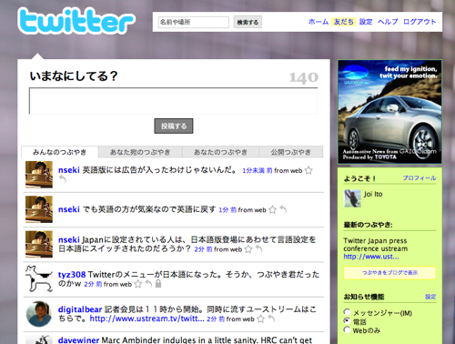Screen dimensions: 455x344
Task: Select Webのみ notification option
Action: point(347,329)
